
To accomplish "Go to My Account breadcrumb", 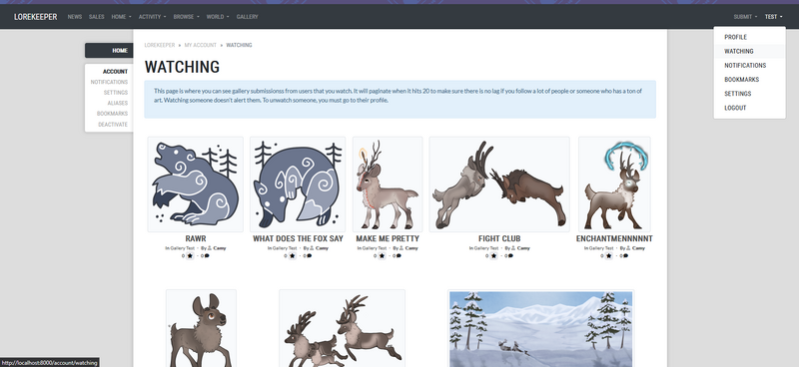I will (x=201, y=45).
